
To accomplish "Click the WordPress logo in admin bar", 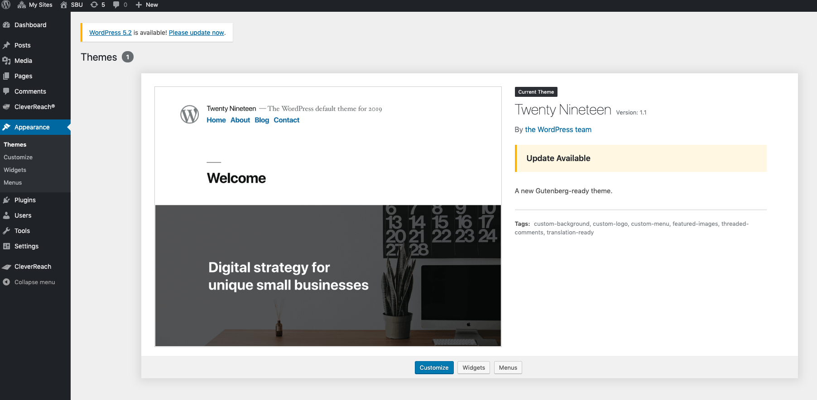I will click(x=6, y=5).
